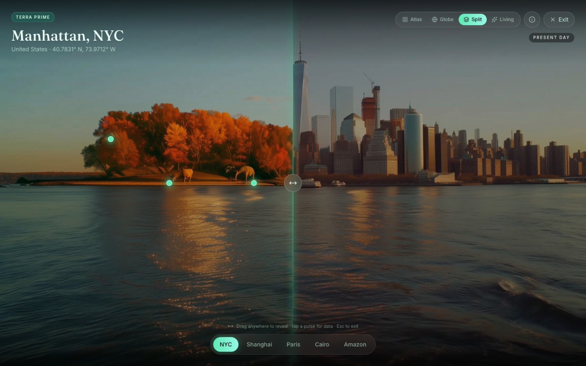
Task: Click the 'Drag anywhere to reveal' hint
Action: (293, 326)
